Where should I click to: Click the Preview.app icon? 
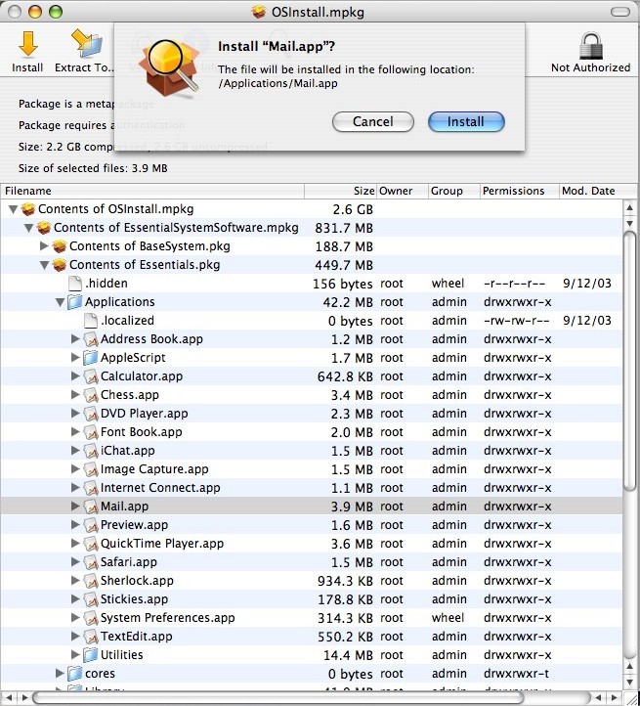click(91, 525)
